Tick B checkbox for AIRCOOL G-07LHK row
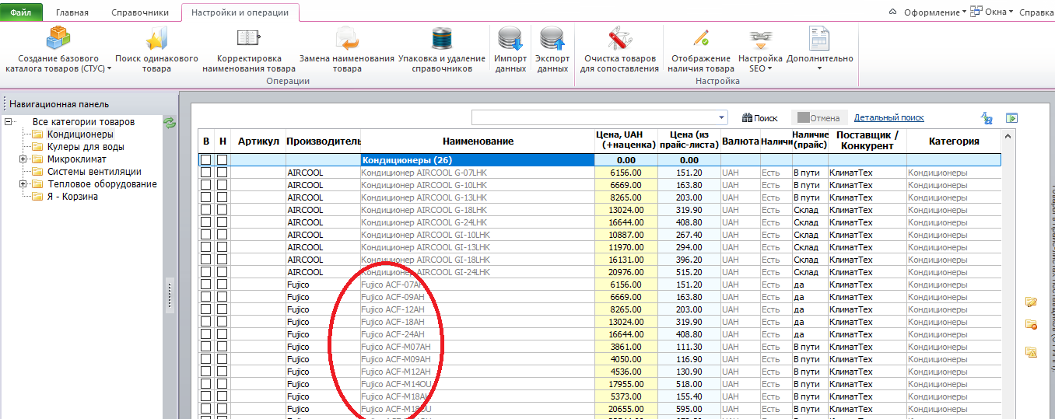This screenshot has height=419, width=1055. (x=206, y=173)
